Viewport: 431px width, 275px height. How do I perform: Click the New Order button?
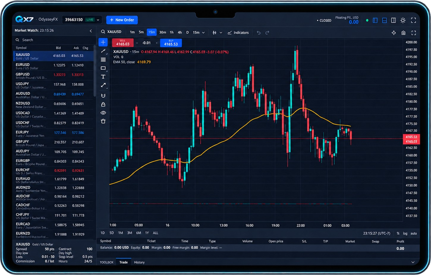pyautogui.click(x=122, y=20)
